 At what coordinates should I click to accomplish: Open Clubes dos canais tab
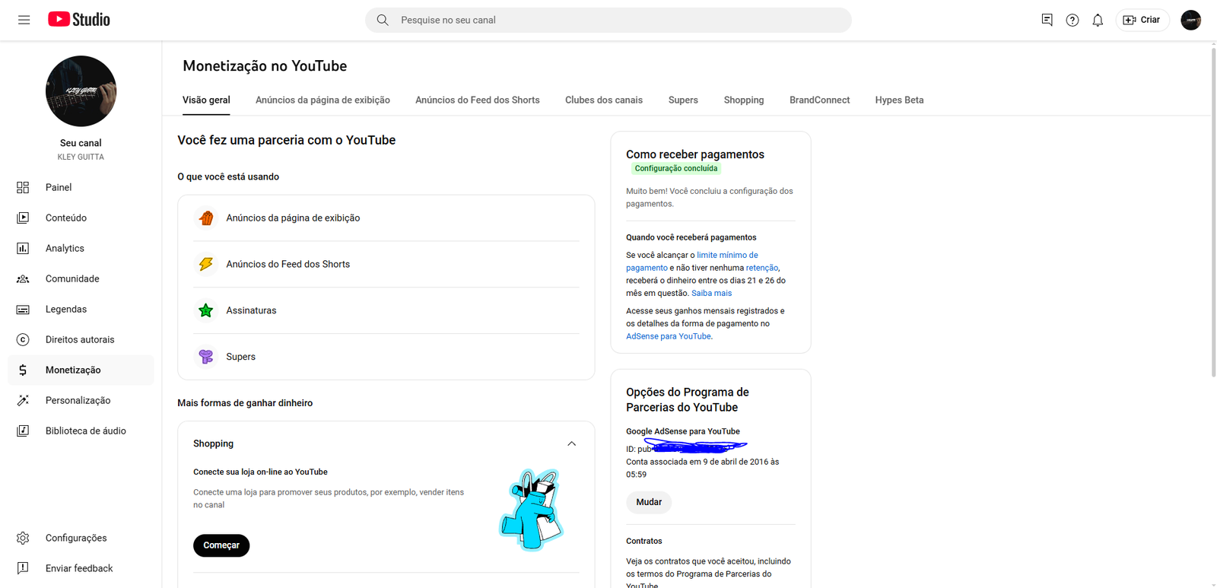(x=604, y=100)
